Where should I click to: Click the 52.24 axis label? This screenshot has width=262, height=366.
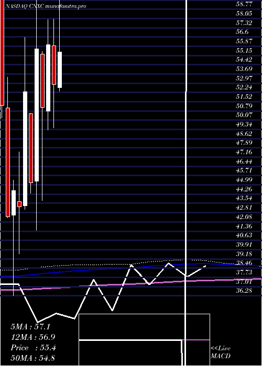coord(244,87)
